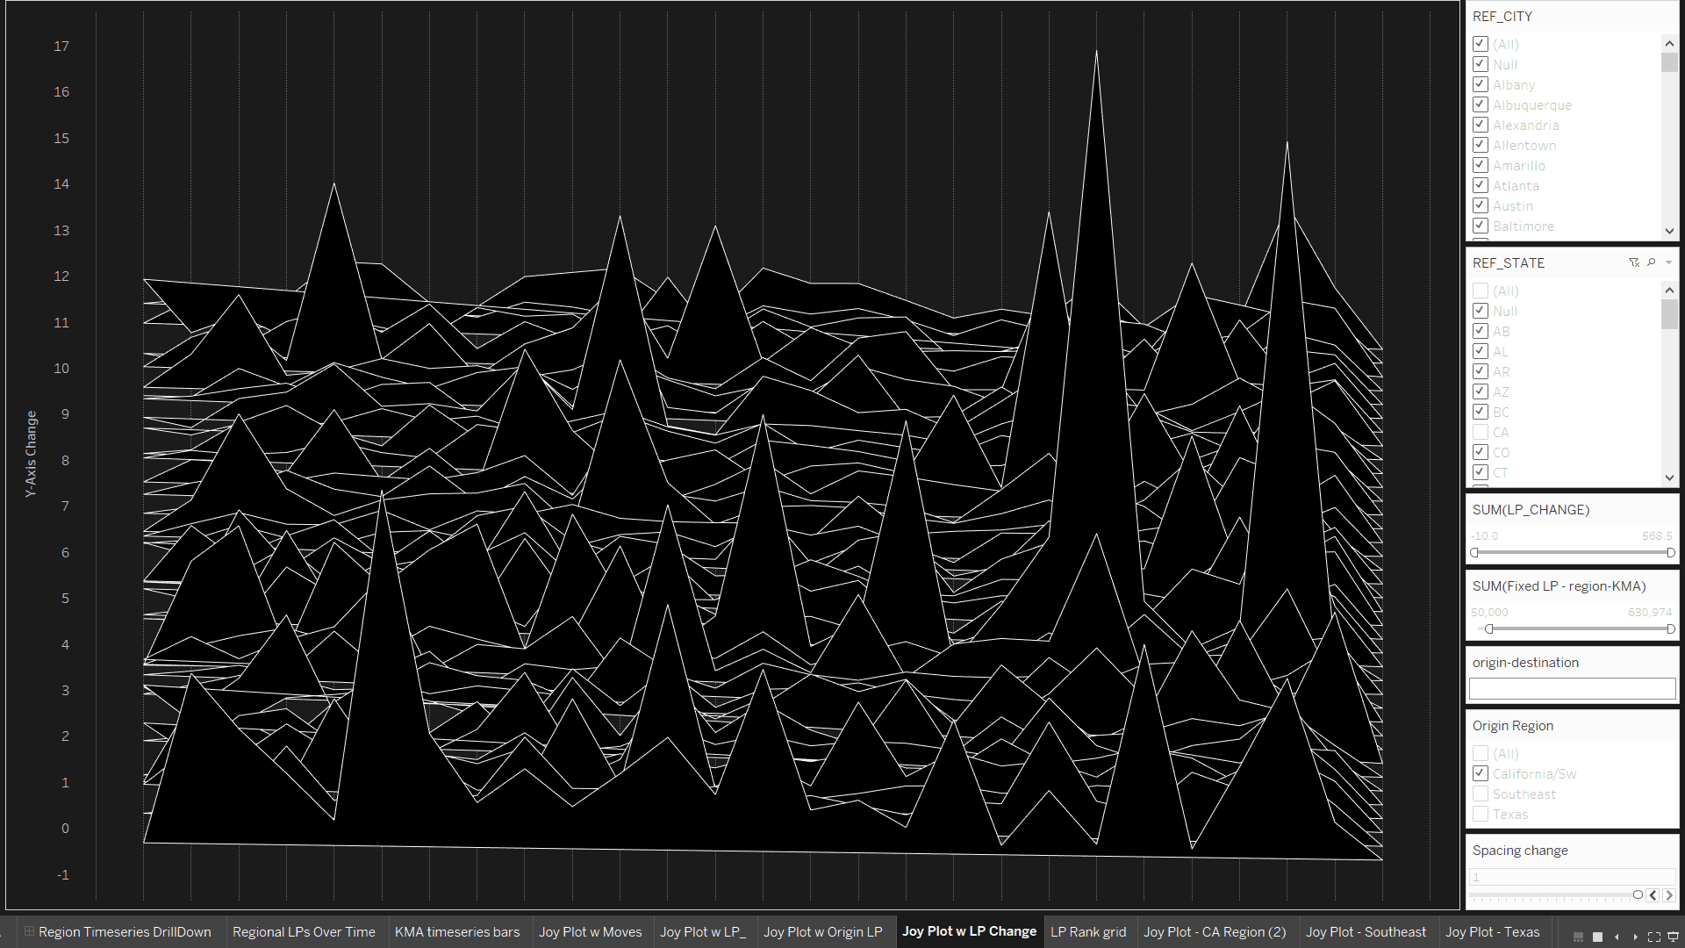This screenshot has height=948, width=1685.
Task: Uncheck Albany city checkbox
Action: [1481, 84]
